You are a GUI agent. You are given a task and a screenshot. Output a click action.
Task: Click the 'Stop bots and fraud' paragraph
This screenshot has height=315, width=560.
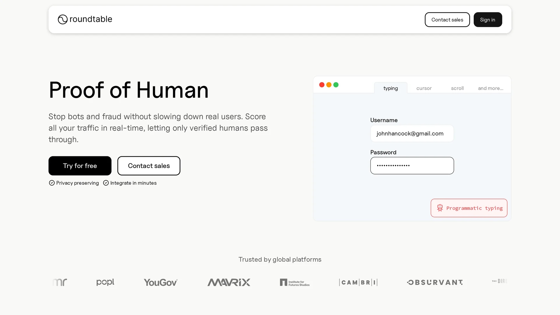(x=158, y=128)
